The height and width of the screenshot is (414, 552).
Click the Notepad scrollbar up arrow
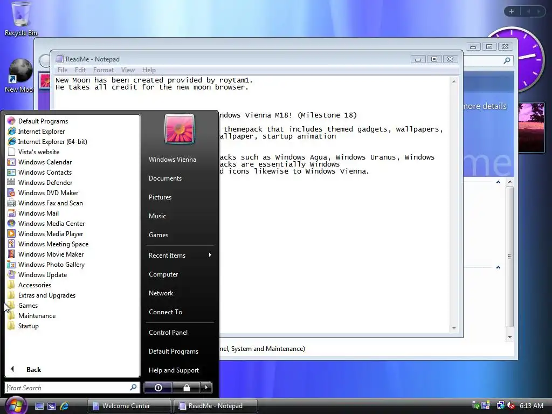pos(454,81)
